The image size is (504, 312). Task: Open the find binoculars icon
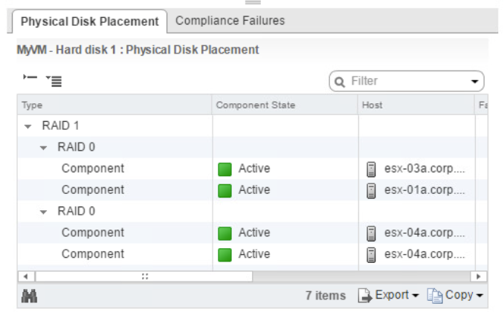tap(29, 296)
